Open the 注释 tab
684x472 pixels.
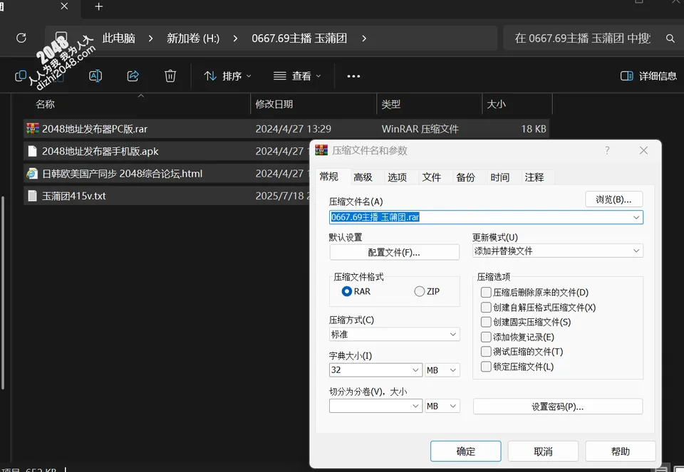tap(534, 177)
